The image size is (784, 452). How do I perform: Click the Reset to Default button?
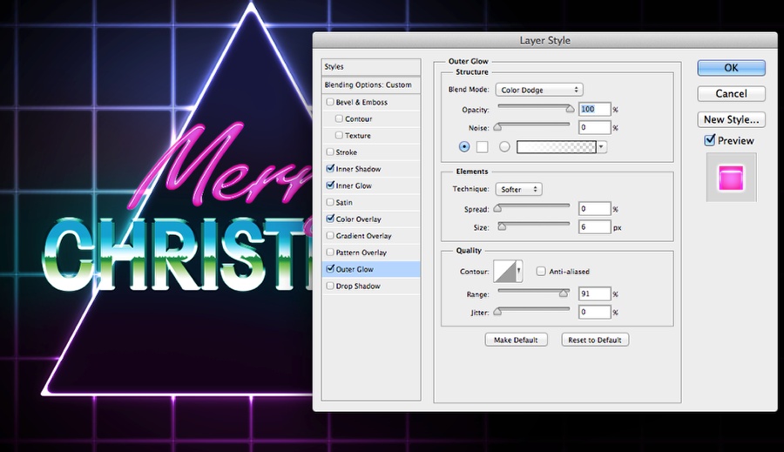pyautogui.click(x=595, y=340)
